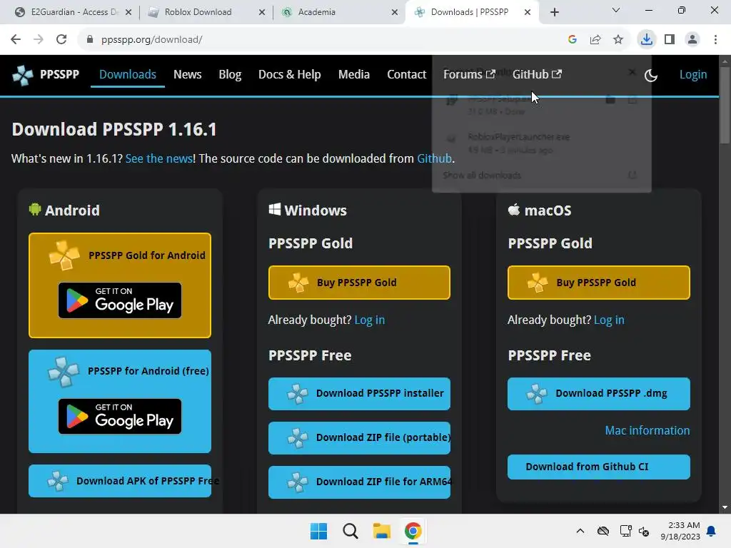Click the muted volume tray icon
This screenshot has width=731, height=548.
click(x=644, y=531)
